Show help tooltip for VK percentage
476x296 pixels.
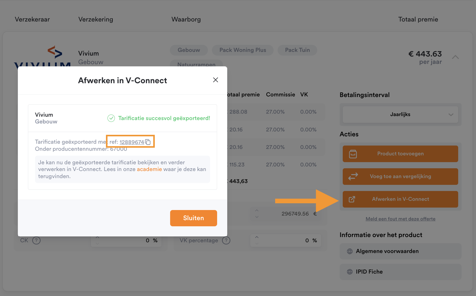coord(226,240)
